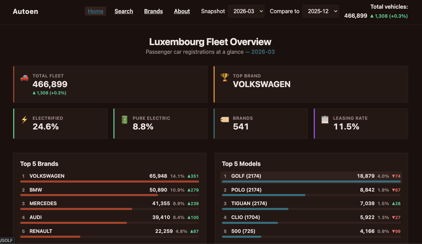Go to the Home menu item
The height and width of the screenshot is (244, 422).
pos(96,11)
